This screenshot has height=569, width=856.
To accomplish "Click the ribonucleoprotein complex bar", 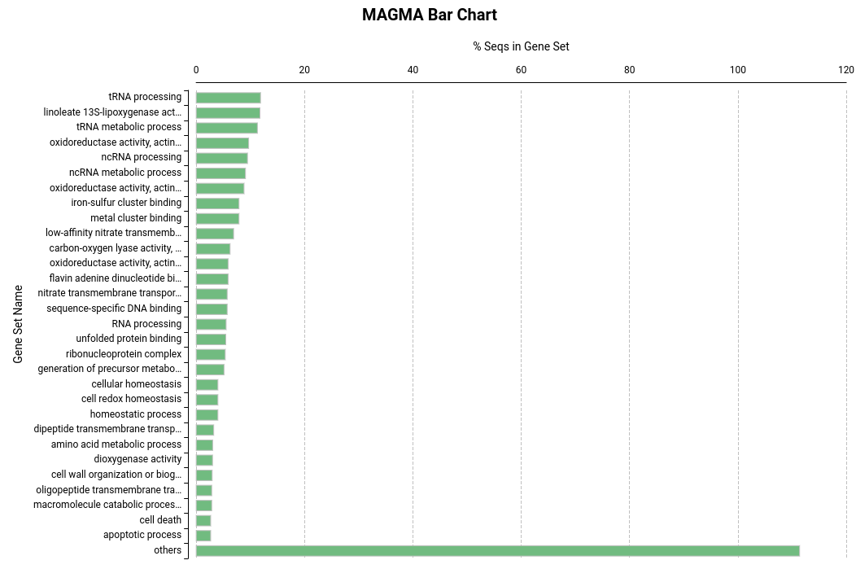I will point(210,354).
